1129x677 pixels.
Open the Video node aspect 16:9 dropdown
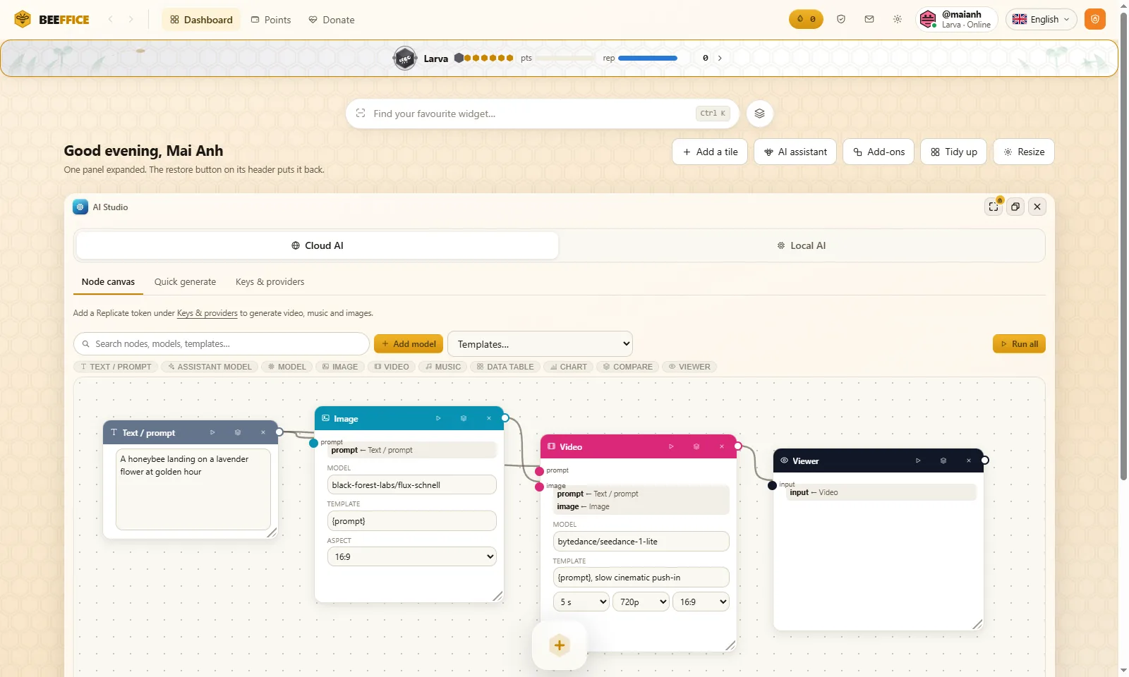point(701,602)
